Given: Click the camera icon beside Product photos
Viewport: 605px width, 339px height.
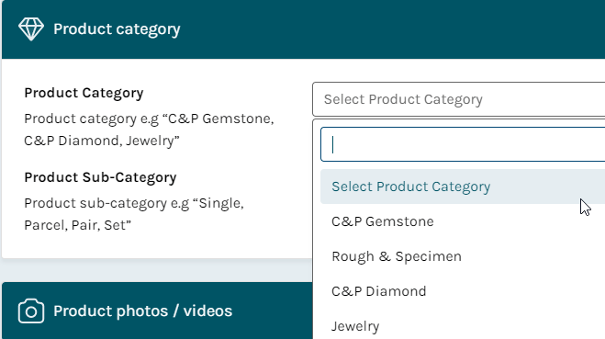Looking at the screenshot, I should [x=31, y=311].
